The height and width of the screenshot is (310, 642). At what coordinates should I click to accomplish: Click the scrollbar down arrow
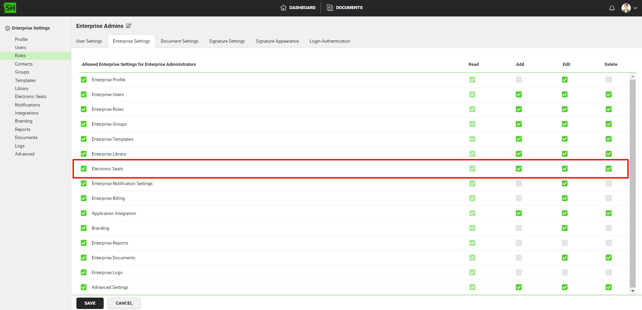click(x=633, y=291)
